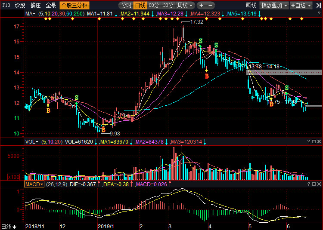
Task: Click the 画线 drawing tools button
Action: point(251,6)
